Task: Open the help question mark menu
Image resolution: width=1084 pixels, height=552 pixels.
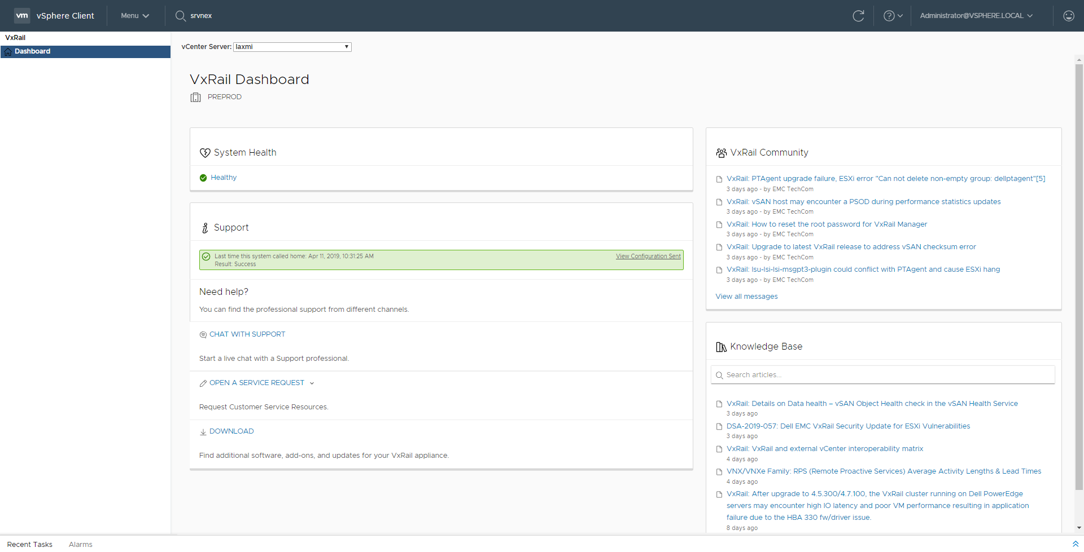Action: pyautogui.click(x=893, y=16)
